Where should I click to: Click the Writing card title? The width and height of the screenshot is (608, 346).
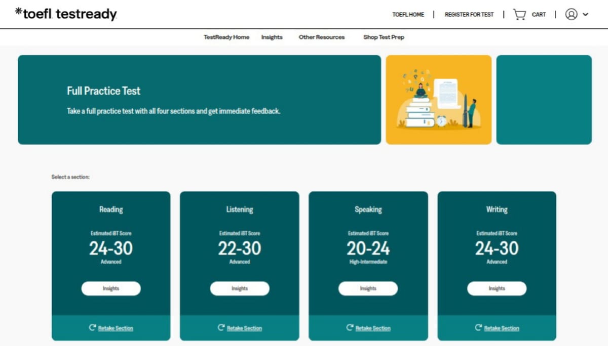(x=497, y=209)
